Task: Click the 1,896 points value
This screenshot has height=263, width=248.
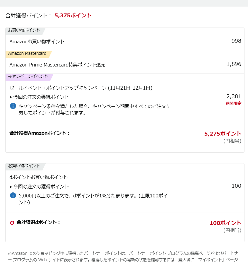Action: (234, 64)
